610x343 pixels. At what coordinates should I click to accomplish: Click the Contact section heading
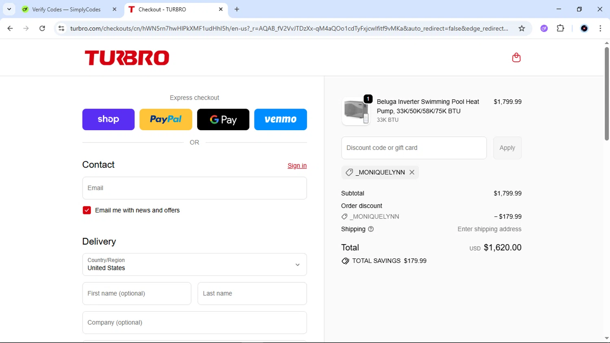coord(98,165)
